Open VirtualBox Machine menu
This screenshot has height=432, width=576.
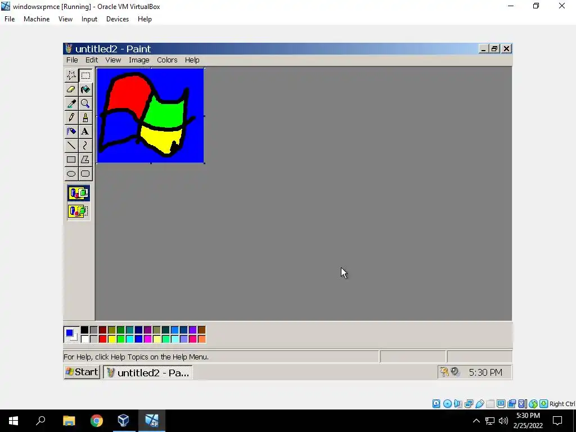[x=37, y=19]
